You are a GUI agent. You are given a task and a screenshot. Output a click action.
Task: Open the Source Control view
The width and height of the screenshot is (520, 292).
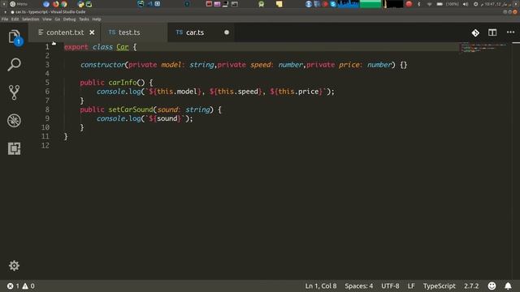pos(14,92)
